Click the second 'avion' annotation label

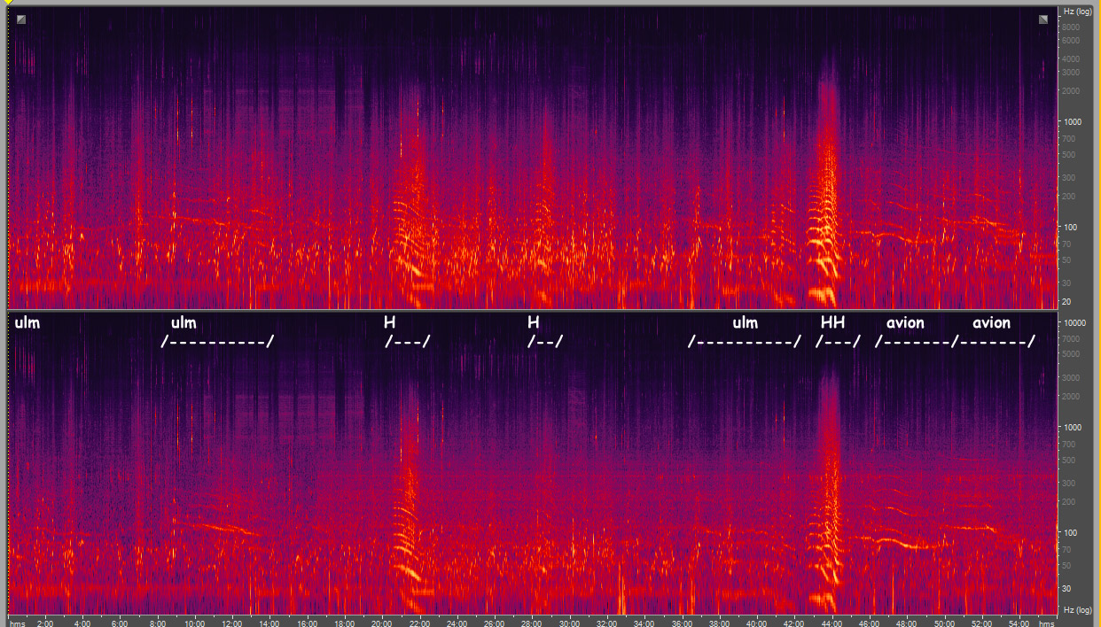coord(991,323)
